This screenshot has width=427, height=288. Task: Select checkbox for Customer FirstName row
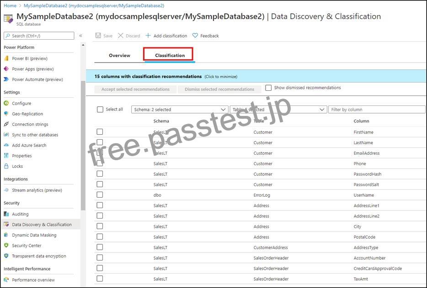pos(100,131)
